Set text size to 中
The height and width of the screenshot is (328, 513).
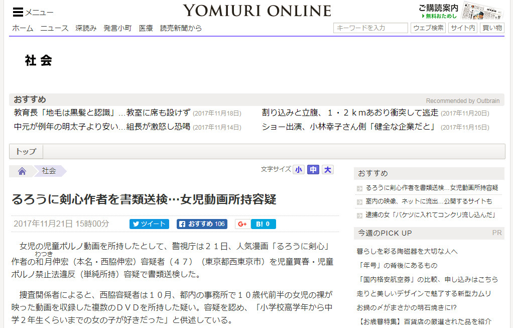click(313, 170)
